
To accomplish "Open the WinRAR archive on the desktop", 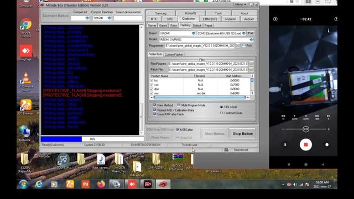I will click(x=178, y=161).
